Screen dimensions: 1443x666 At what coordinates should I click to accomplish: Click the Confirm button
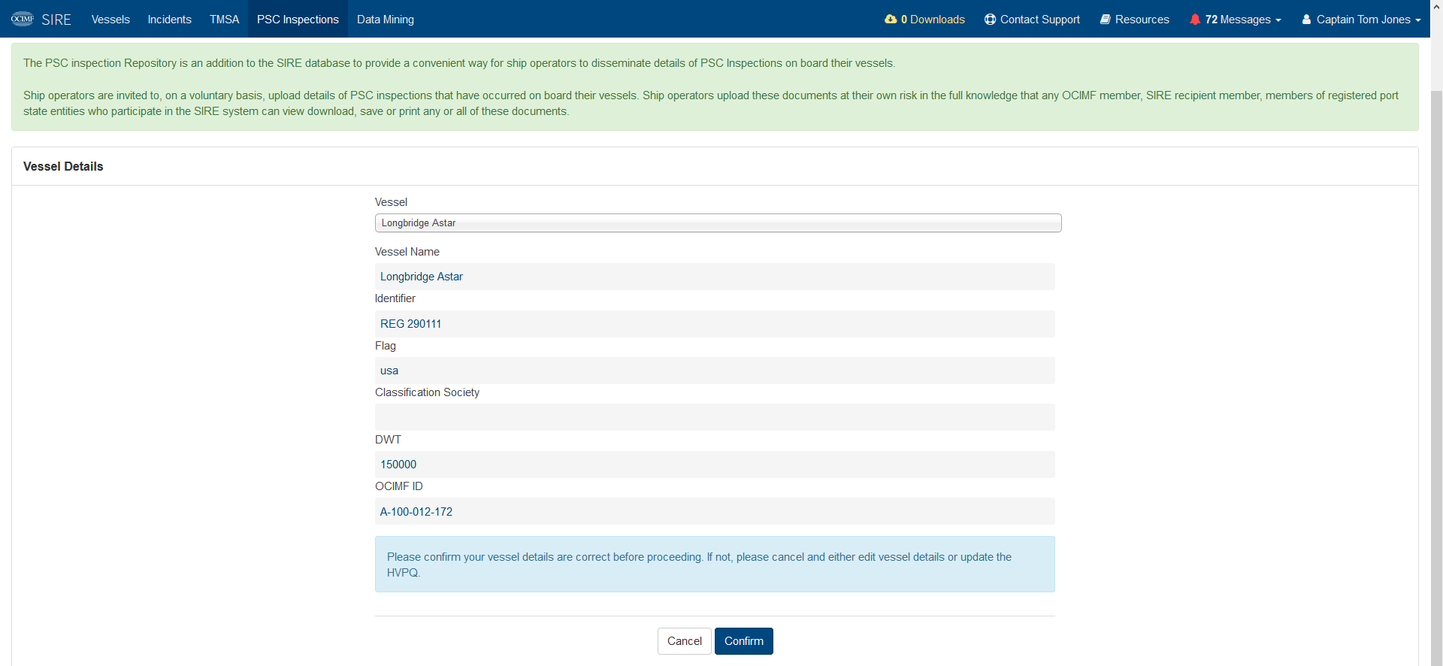tap(743, 641)
